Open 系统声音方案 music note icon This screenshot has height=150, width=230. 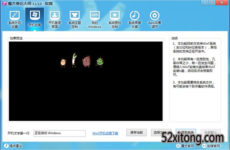click(135, 15)
